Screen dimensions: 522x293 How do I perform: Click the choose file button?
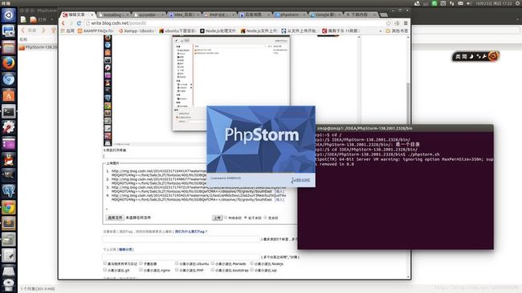[115, 218]
